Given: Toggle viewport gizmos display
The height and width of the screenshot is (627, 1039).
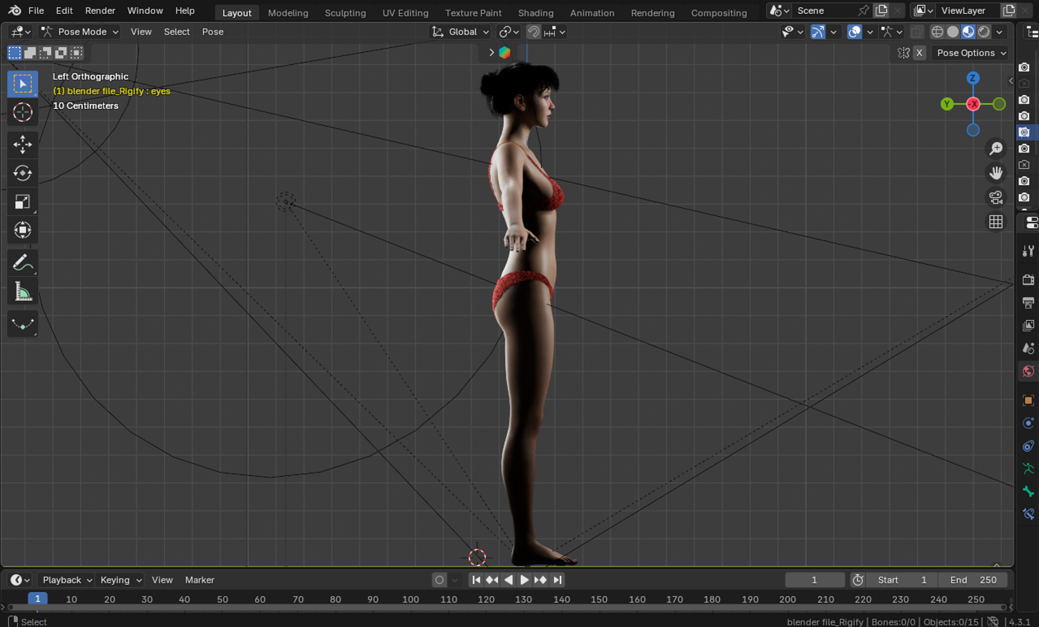Looking at the screenshot, I should 818,32.
